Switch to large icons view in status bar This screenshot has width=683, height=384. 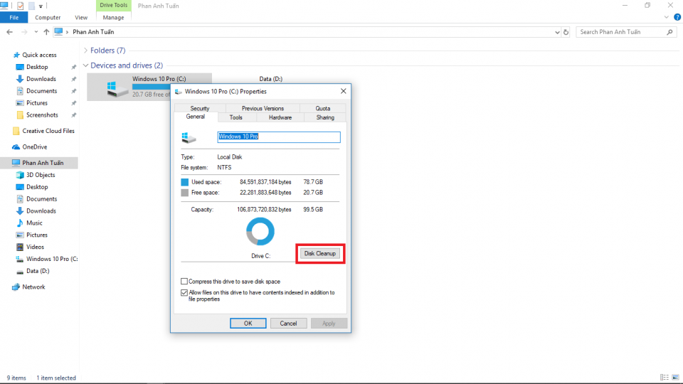tap(675, 378)
